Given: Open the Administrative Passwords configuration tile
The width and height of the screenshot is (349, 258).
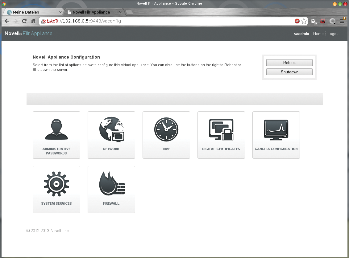Looking at the screenshot, I should (x=56, y=135).
